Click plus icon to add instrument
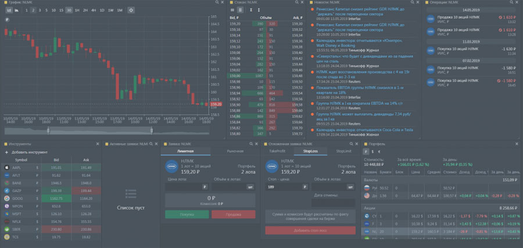Screen dimensions: 523x248 click(6, 152)
